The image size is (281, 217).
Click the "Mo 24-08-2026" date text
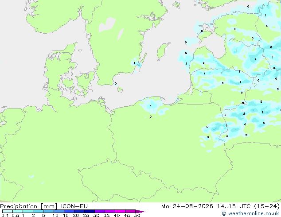187,206
